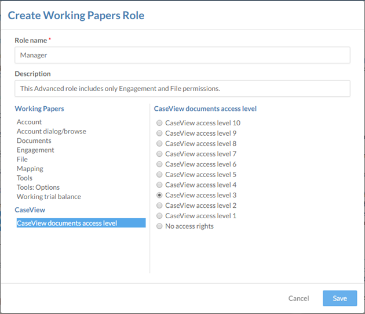
Task: Select Mapping in the Working Papers list
Action: click(30, 169)
